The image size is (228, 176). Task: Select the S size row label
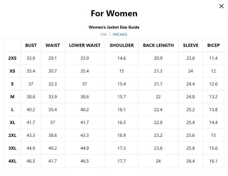(x=12, y=84)
